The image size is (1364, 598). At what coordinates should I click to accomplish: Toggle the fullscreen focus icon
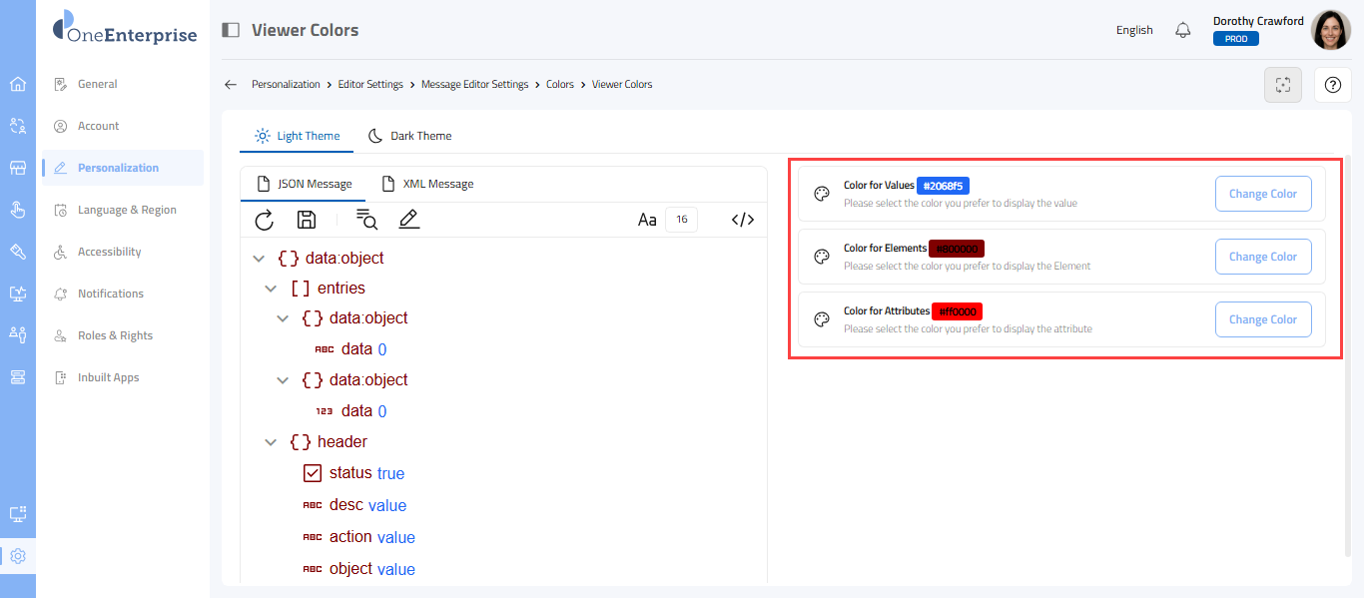pyautogui.click(x=1283, y=85)
